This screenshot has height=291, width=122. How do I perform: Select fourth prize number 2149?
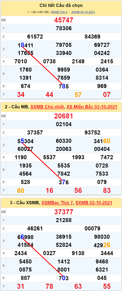point(78,61)
